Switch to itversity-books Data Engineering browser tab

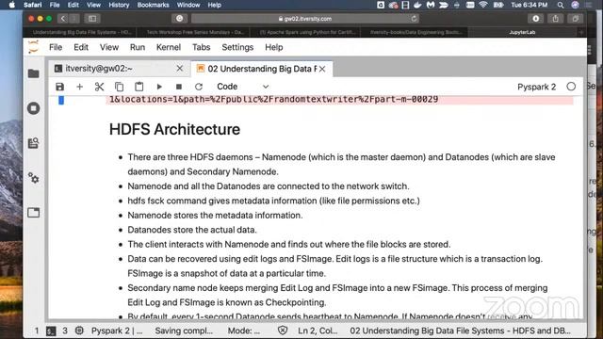[415, 32]
